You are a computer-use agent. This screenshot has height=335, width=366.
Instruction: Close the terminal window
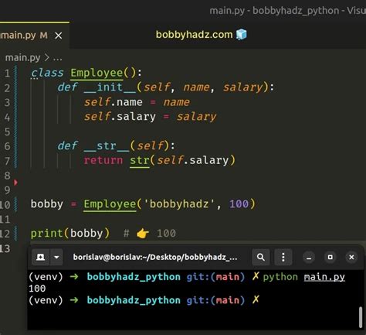point(351,258)
